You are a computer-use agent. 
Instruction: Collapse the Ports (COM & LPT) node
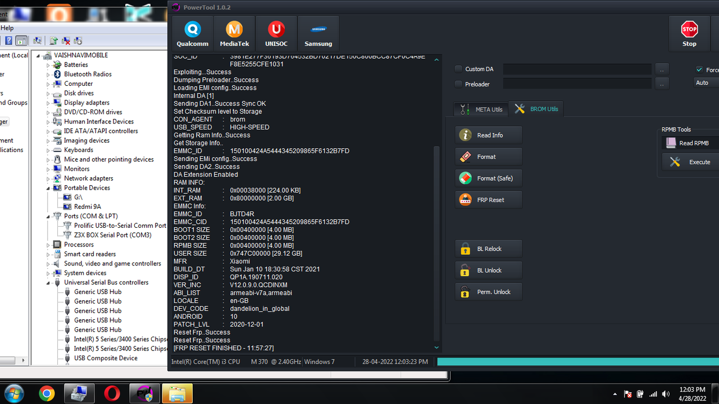click(x=48, y=216)
